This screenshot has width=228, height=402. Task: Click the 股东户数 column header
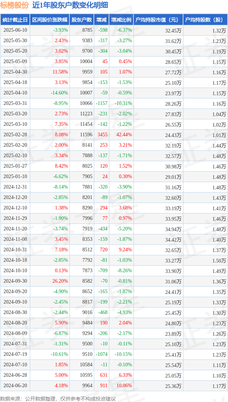[x=82, y=19]
